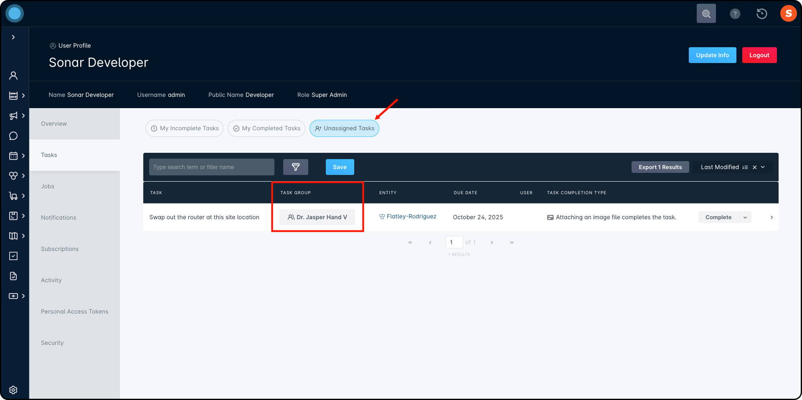This screenshot has width=802, height=400.
Task: Click the orange S user avatar
Action: click(789, 13)
